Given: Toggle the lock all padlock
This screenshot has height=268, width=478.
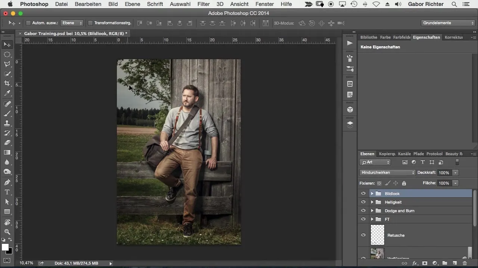Looking at the screenshot, I should pyautogui.click(x=404, y=183).
